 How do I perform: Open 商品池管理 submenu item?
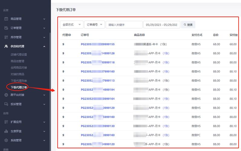[x=17, y=61]
